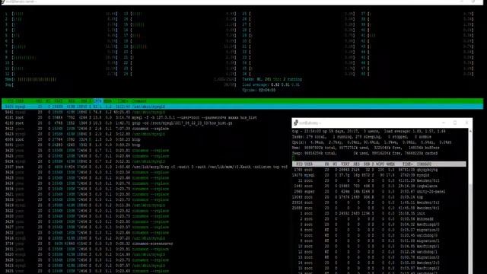Click the 'Tasks' summary line in htop
The height and width of the screenshot is (274, 487).
[272, 79]
